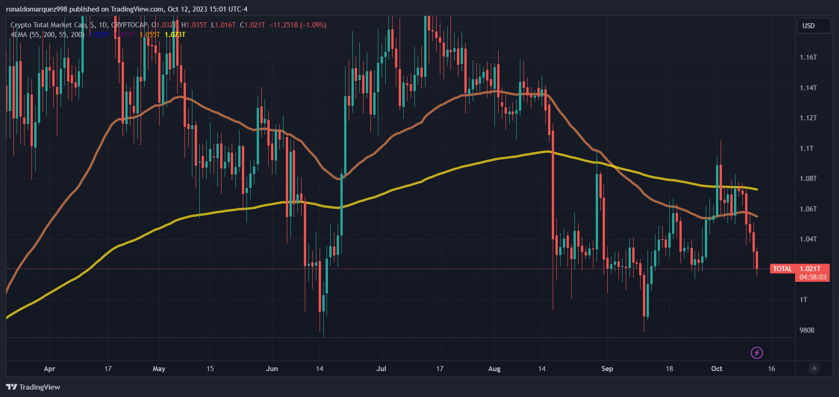Click the 1.04T price axis label
Screen dimensions: 839x397
pyautogui.click(x=808, y=239)
